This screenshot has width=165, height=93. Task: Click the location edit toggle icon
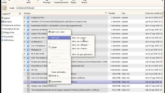(4, 8)
